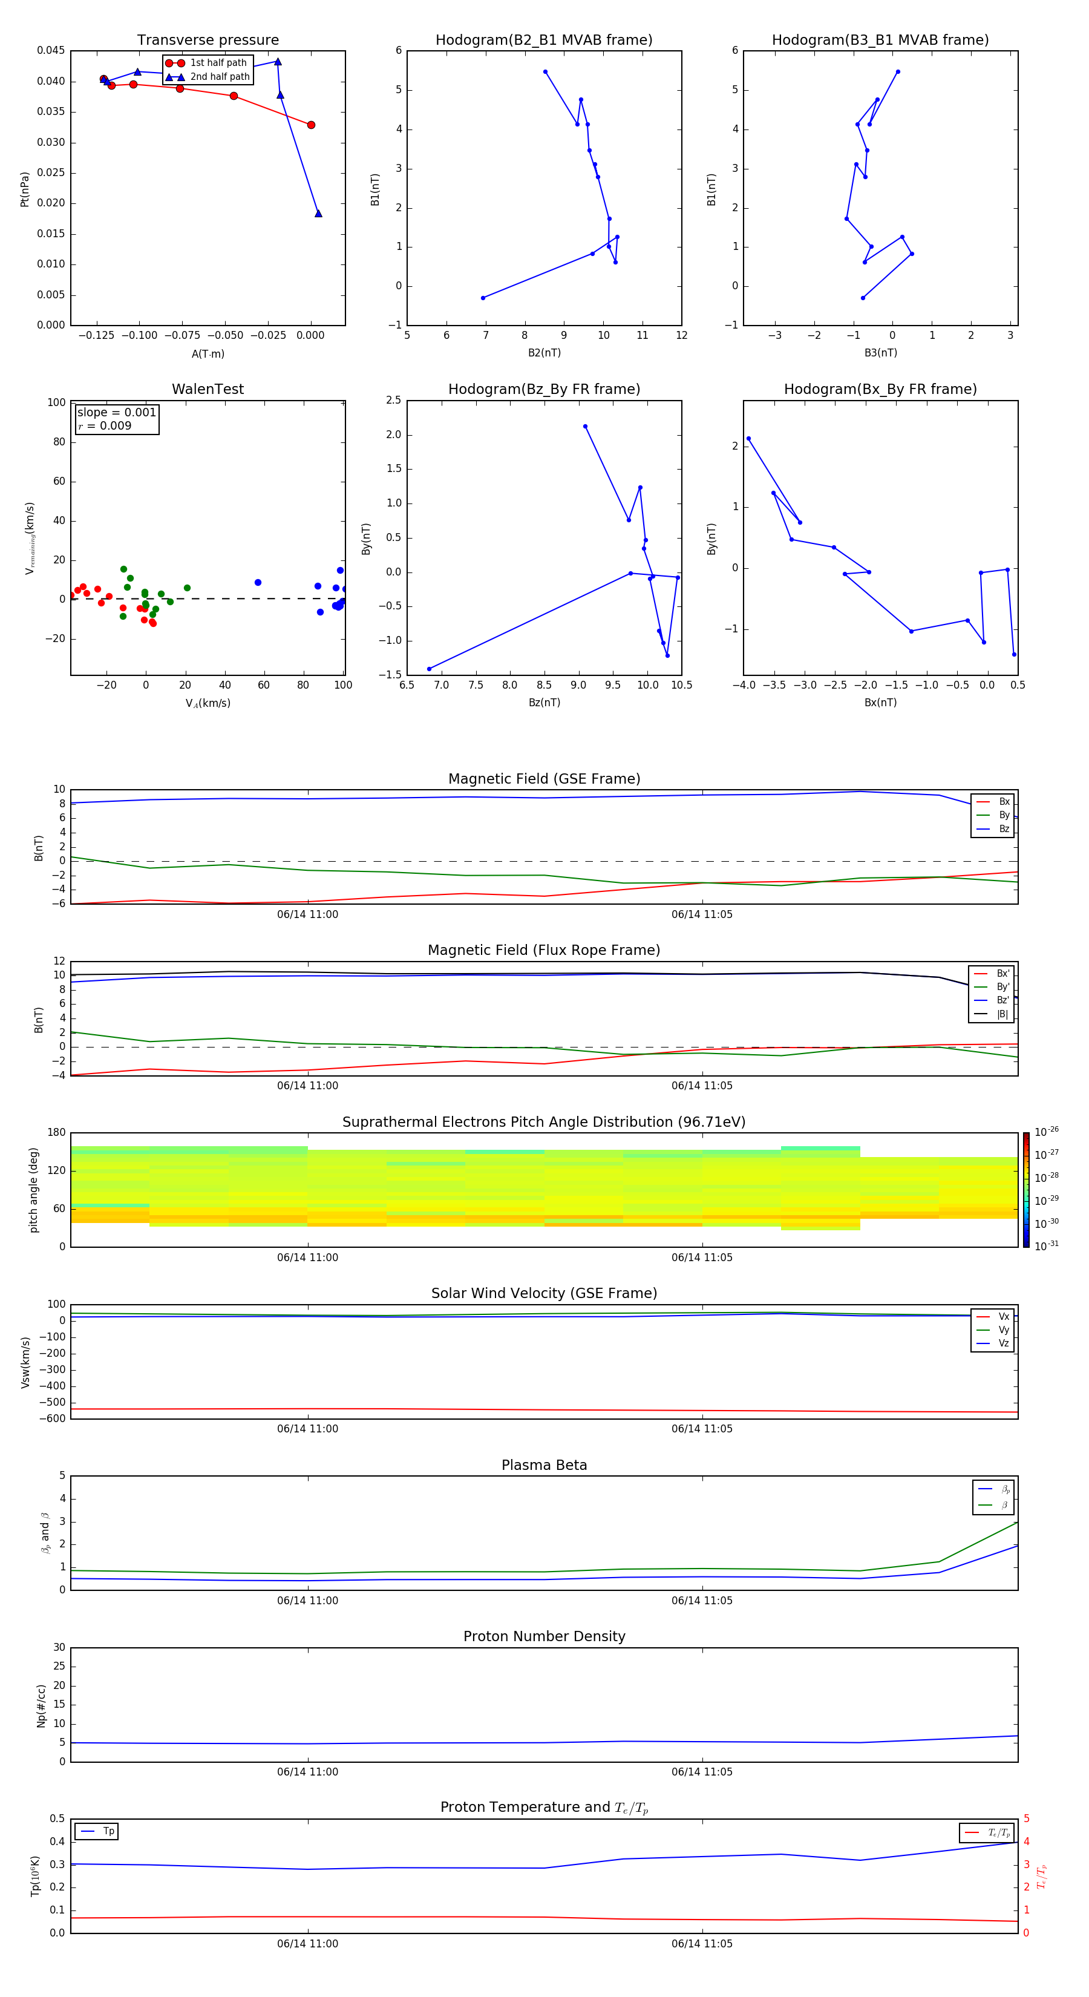The image size is (1089, 1997).
Task: Click '06/14 11:05' tick in Solar Wind Velocity panel
Action: coord(702,1429)
